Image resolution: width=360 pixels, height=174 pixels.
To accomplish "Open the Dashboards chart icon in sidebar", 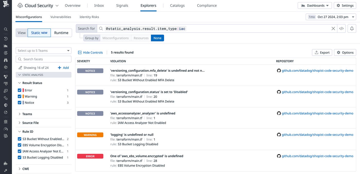I will (6, 46).
